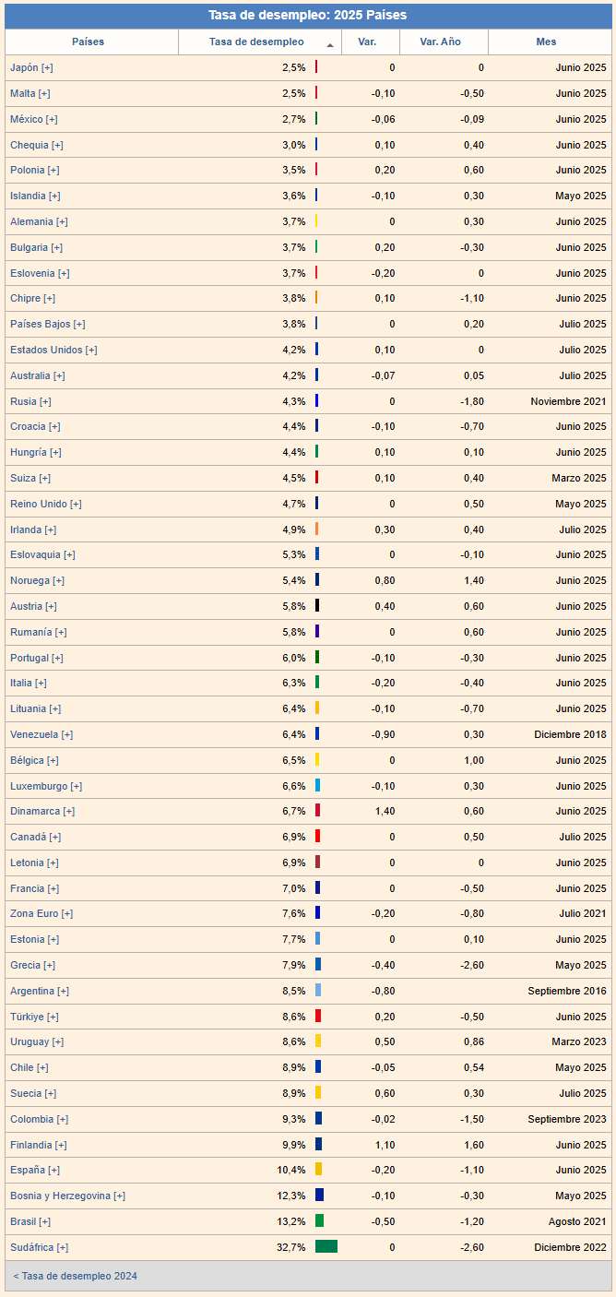Sort table by Países column header
The width and height of the screenshot is (616, 1297).
click(89, 42)
